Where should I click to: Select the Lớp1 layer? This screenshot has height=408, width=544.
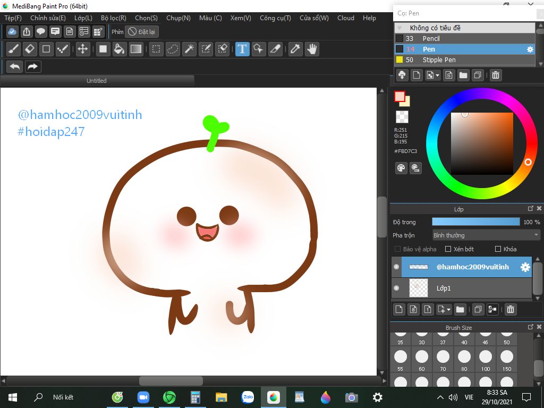[462, 288]
